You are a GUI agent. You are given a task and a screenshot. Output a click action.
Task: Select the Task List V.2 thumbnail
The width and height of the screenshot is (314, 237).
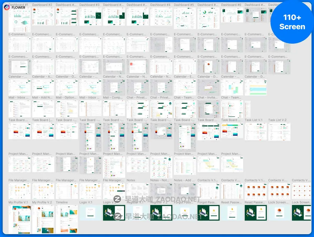pyautogui.click(x=279, y=131)
